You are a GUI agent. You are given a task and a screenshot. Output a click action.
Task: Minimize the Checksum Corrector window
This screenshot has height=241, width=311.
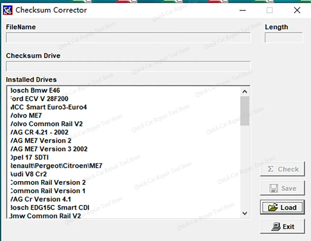click(242, 10)
